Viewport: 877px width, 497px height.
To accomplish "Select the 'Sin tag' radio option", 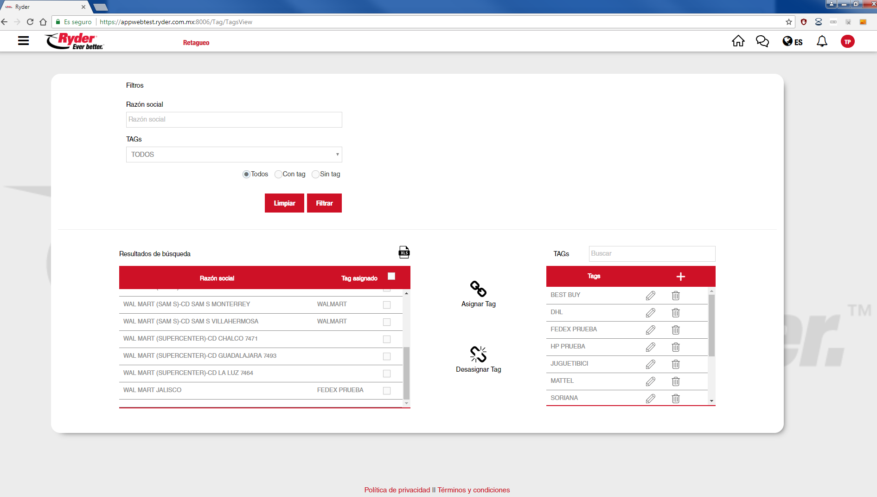I will 315,174.
